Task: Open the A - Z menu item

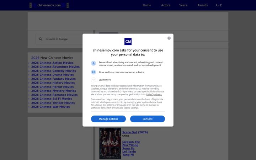Action: click(218, 5)
